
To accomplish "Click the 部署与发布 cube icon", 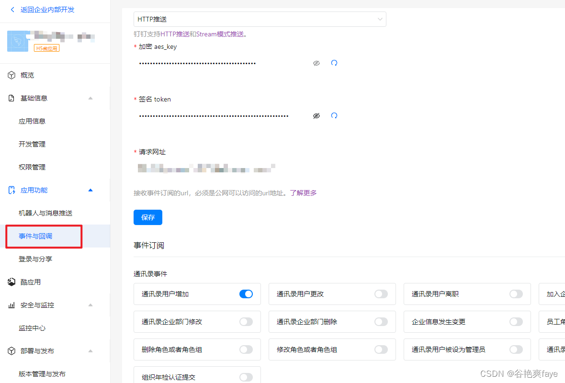I will [x=11, y=351].
